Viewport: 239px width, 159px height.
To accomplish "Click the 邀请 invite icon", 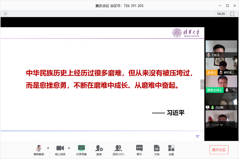I will [99, 148].
